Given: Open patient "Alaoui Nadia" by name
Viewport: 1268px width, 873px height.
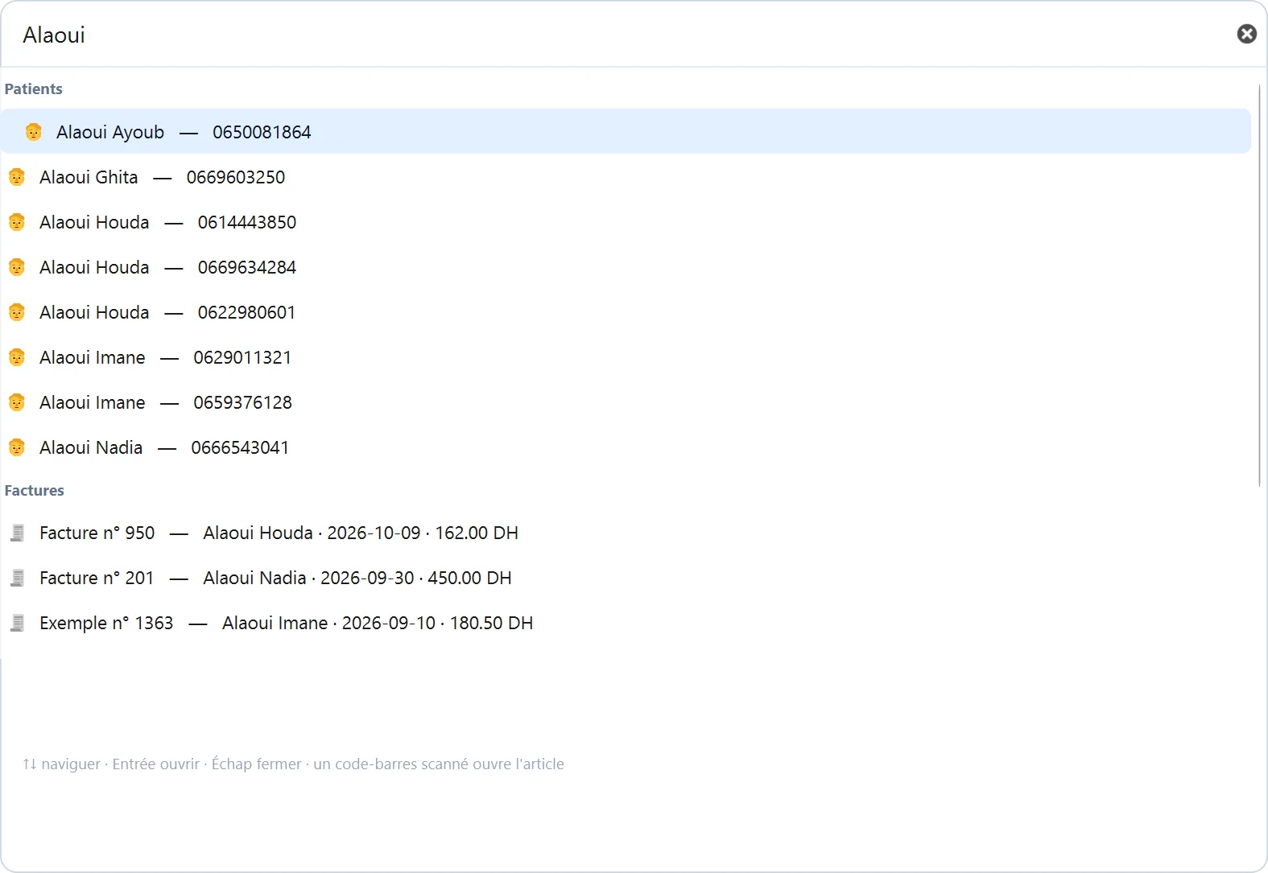Looking at the screenshot, I should pyautogui.click(x=91, y=447).
